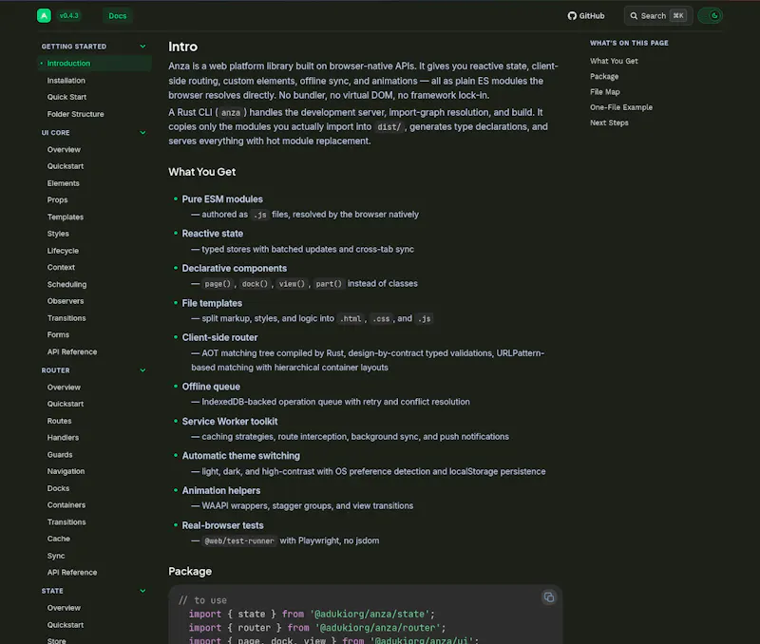Copy the Package code snippet
This screenshot has width=760, height=644.
pos(549,597)
